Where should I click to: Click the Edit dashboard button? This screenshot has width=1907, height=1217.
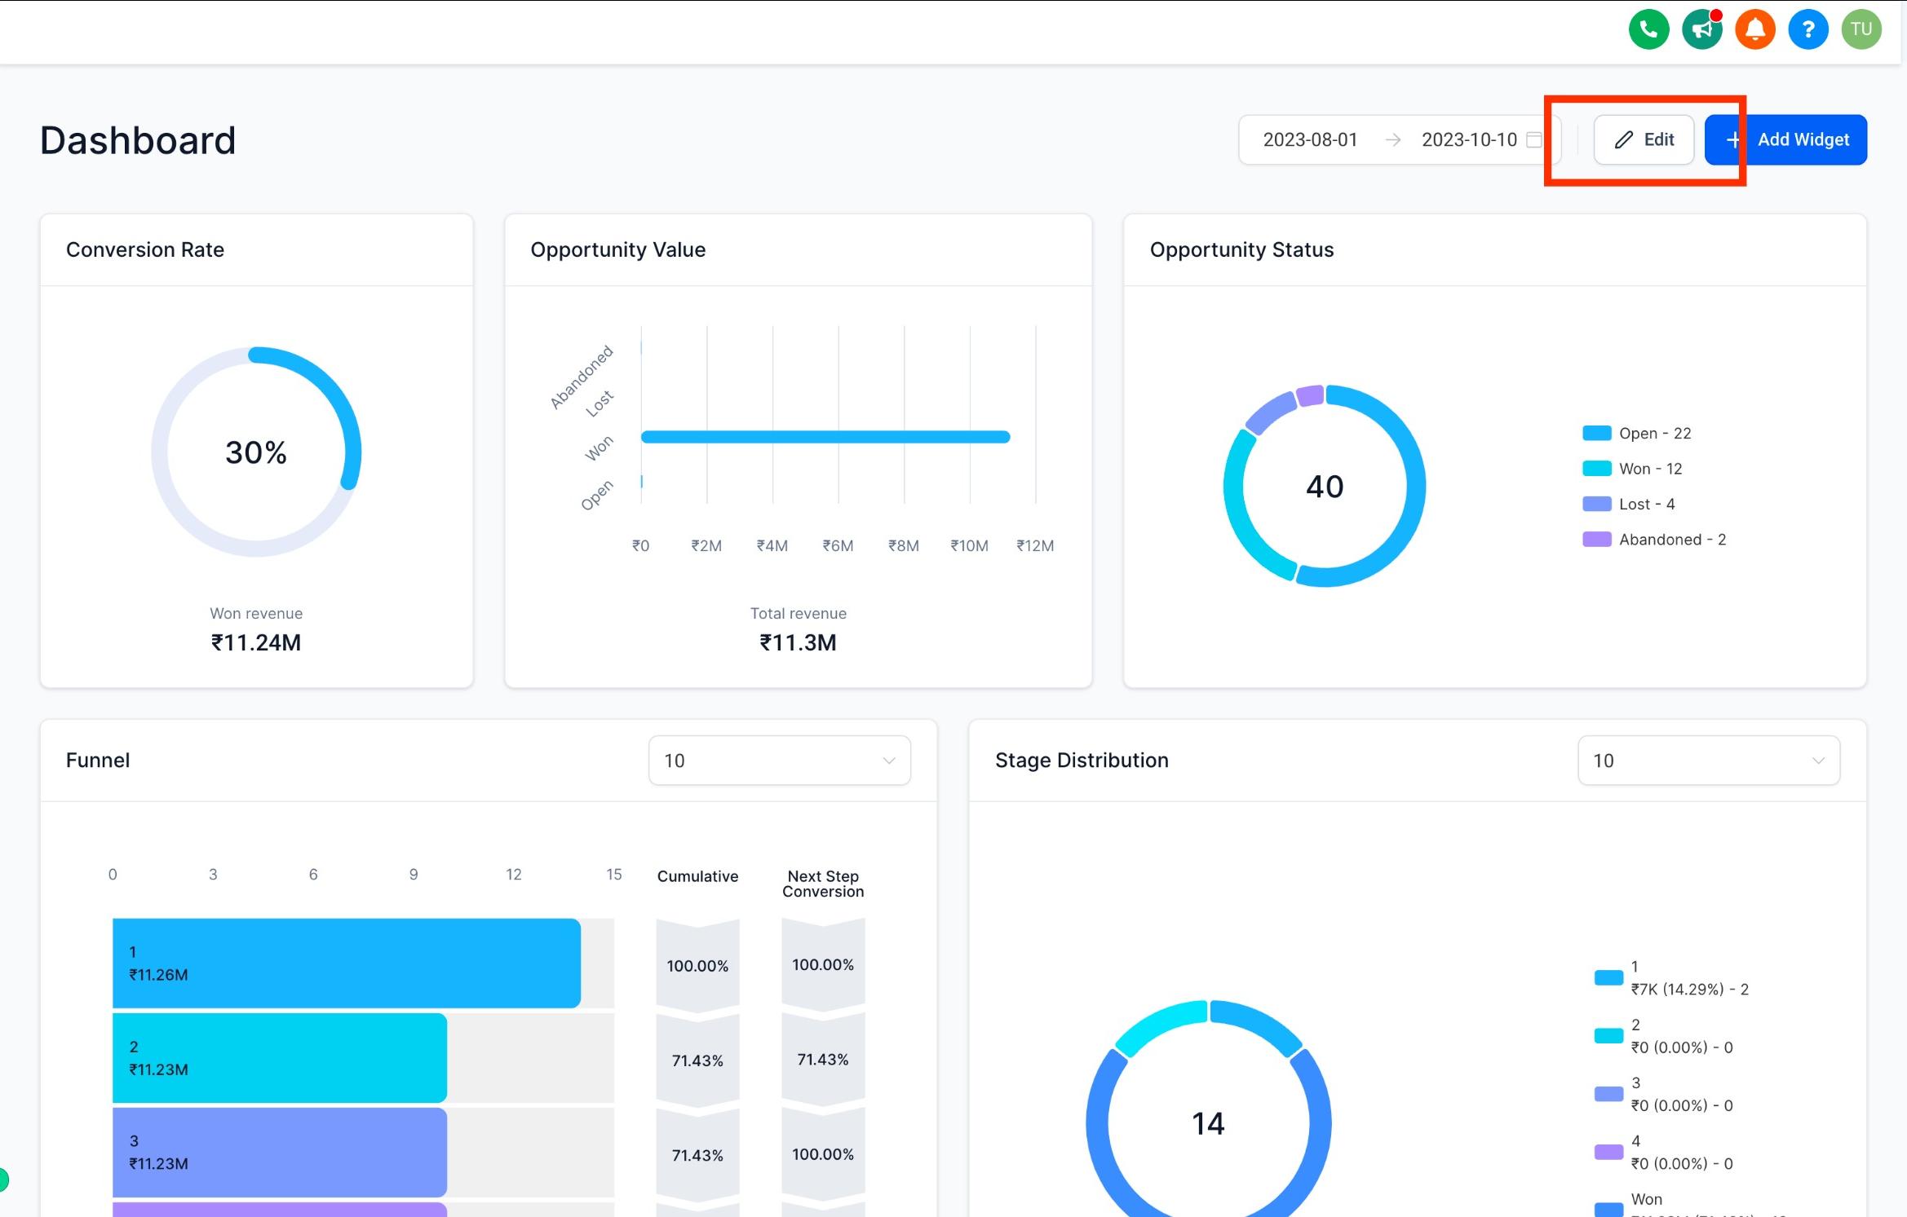point(1643,139)
